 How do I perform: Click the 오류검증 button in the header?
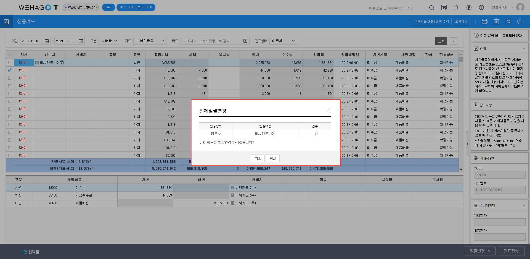click(461, 22)
